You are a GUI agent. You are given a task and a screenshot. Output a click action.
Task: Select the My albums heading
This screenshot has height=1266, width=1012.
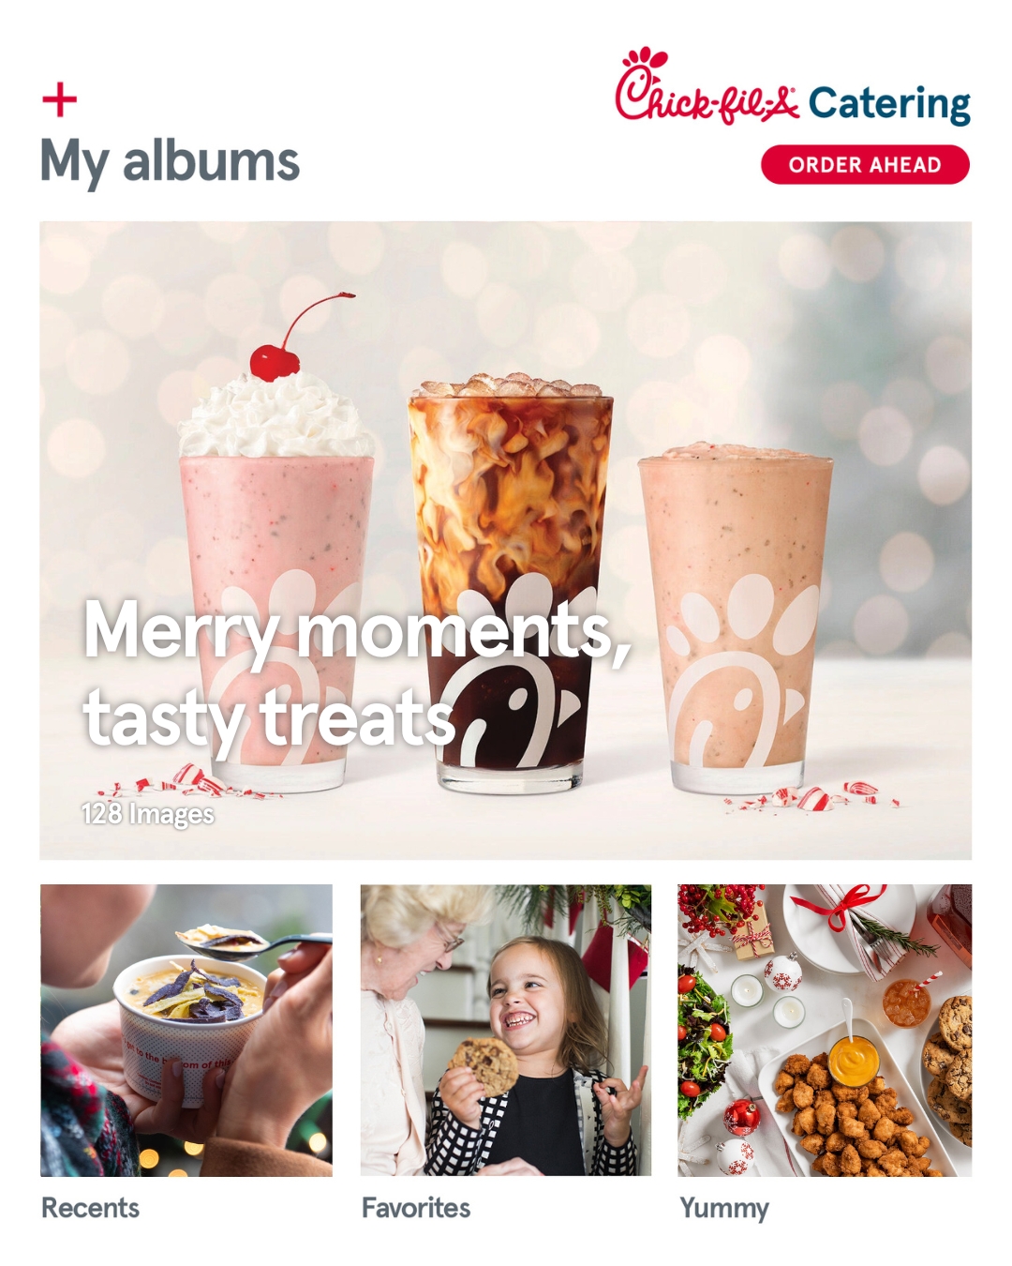(x=170, y=161)
